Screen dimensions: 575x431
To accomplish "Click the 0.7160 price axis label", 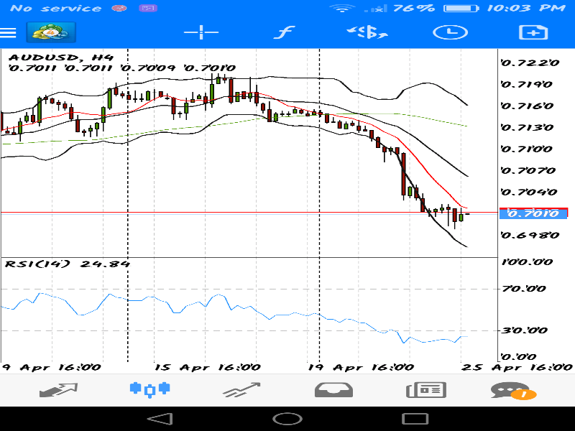I will 528,106.
